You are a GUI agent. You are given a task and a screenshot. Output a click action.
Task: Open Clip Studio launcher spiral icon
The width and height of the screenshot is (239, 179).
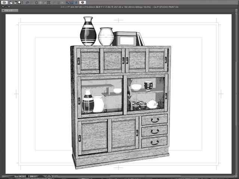point(4,3)
